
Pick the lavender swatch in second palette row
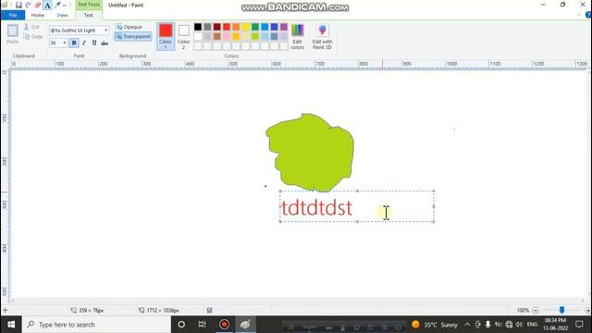pos(284,36)
